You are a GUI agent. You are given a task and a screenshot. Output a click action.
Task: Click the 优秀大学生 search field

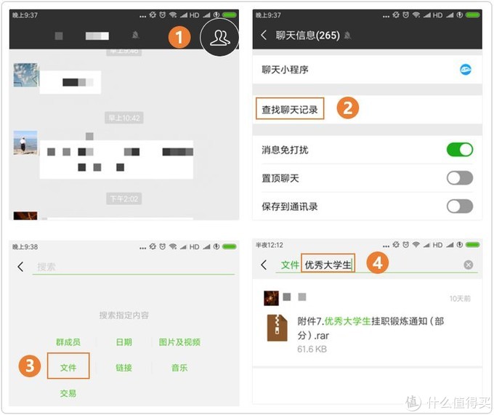pyautogui.click(x=328, y=264)
